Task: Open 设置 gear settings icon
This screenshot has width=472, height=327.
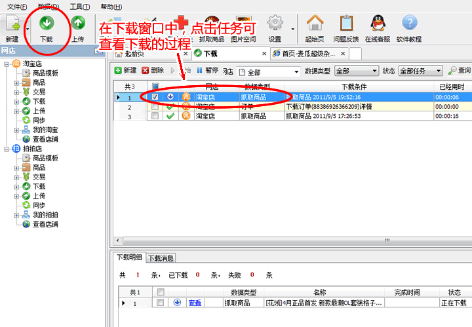Action: click(x=275, y=29)
